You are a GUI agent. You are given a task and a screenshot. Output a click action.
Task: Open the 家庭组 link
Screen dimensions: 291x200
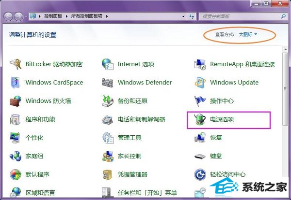[34, 156]
